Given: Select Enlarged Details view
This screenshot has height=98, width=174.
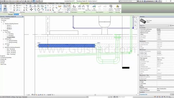Looking at the screenshot, I should (11, 37).
